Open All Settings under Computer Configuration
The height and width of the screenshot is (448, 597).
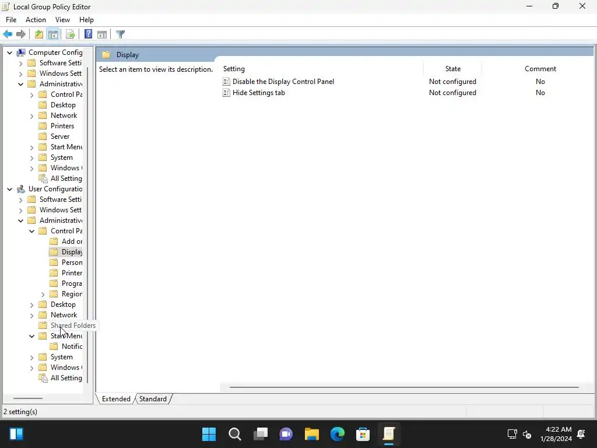(66, 178)
